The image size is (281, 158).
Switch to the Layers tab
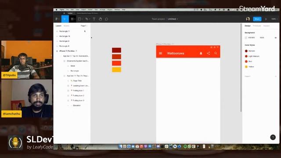(58, 26)
